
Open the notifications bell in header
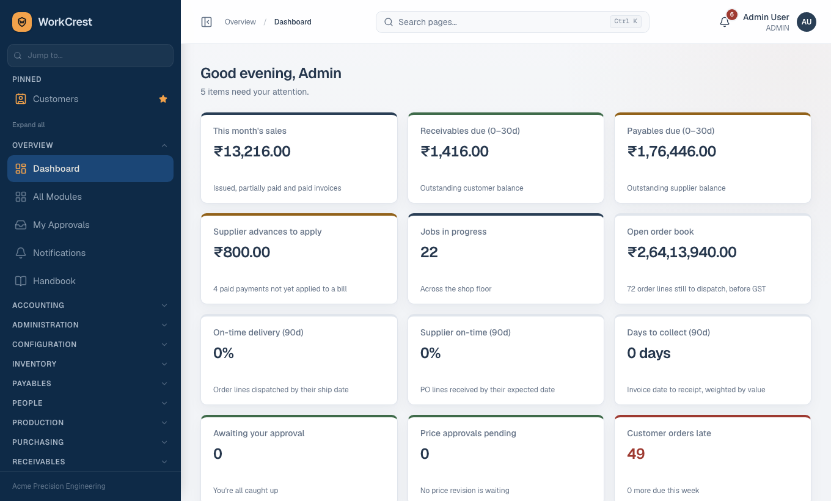point(725,22)
